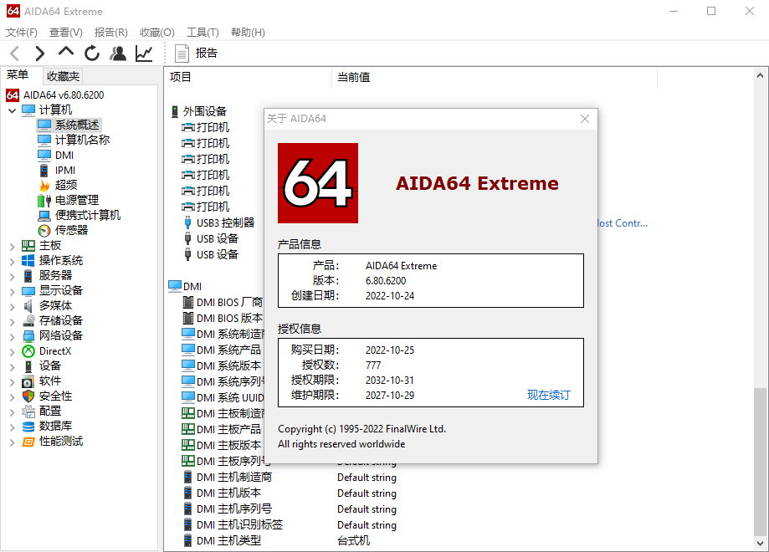Select the 服务器 server icon
The height and width of the screenshot is (552, 769).
tap(28, 275)
